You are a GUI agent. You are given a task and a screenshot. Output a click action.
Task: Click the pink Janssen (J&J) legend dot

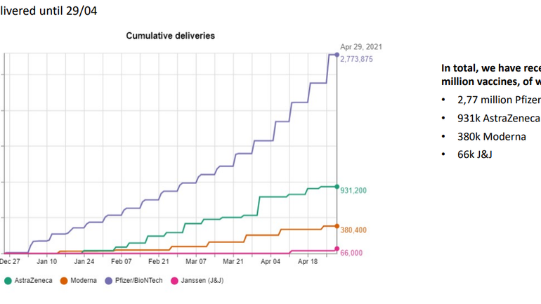[176, 281]
